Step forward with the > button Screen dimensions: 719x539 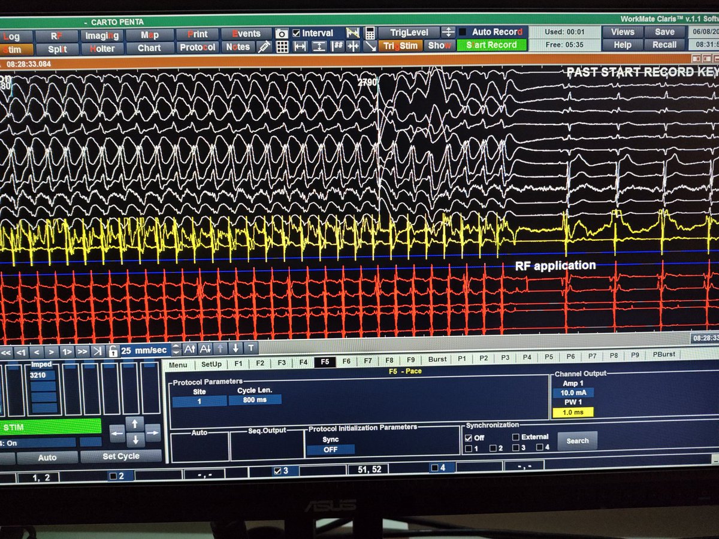point(52,352)
